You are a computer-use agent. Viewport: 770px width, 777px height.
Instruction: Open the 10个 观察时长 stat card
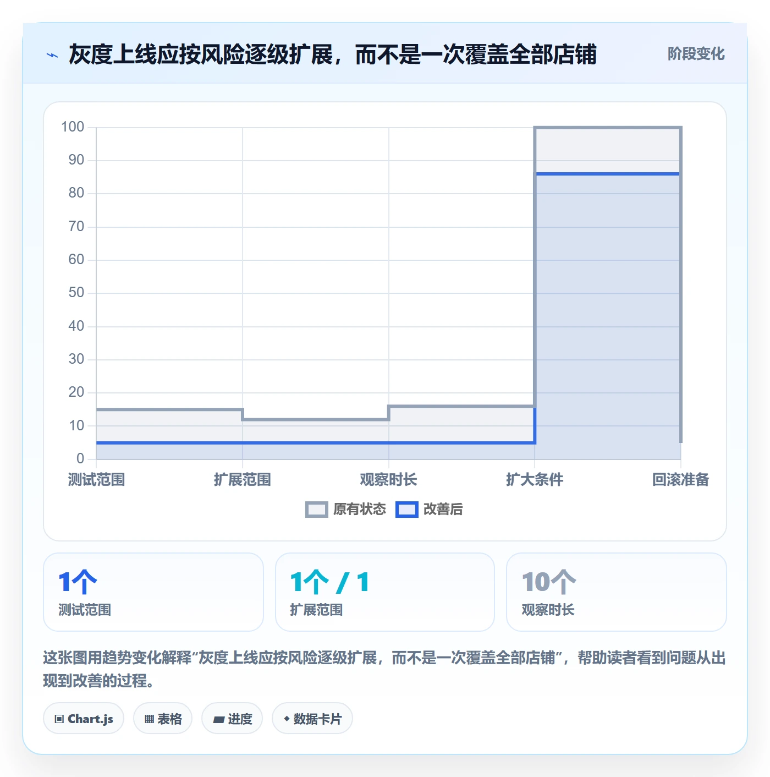coord(617,592)
